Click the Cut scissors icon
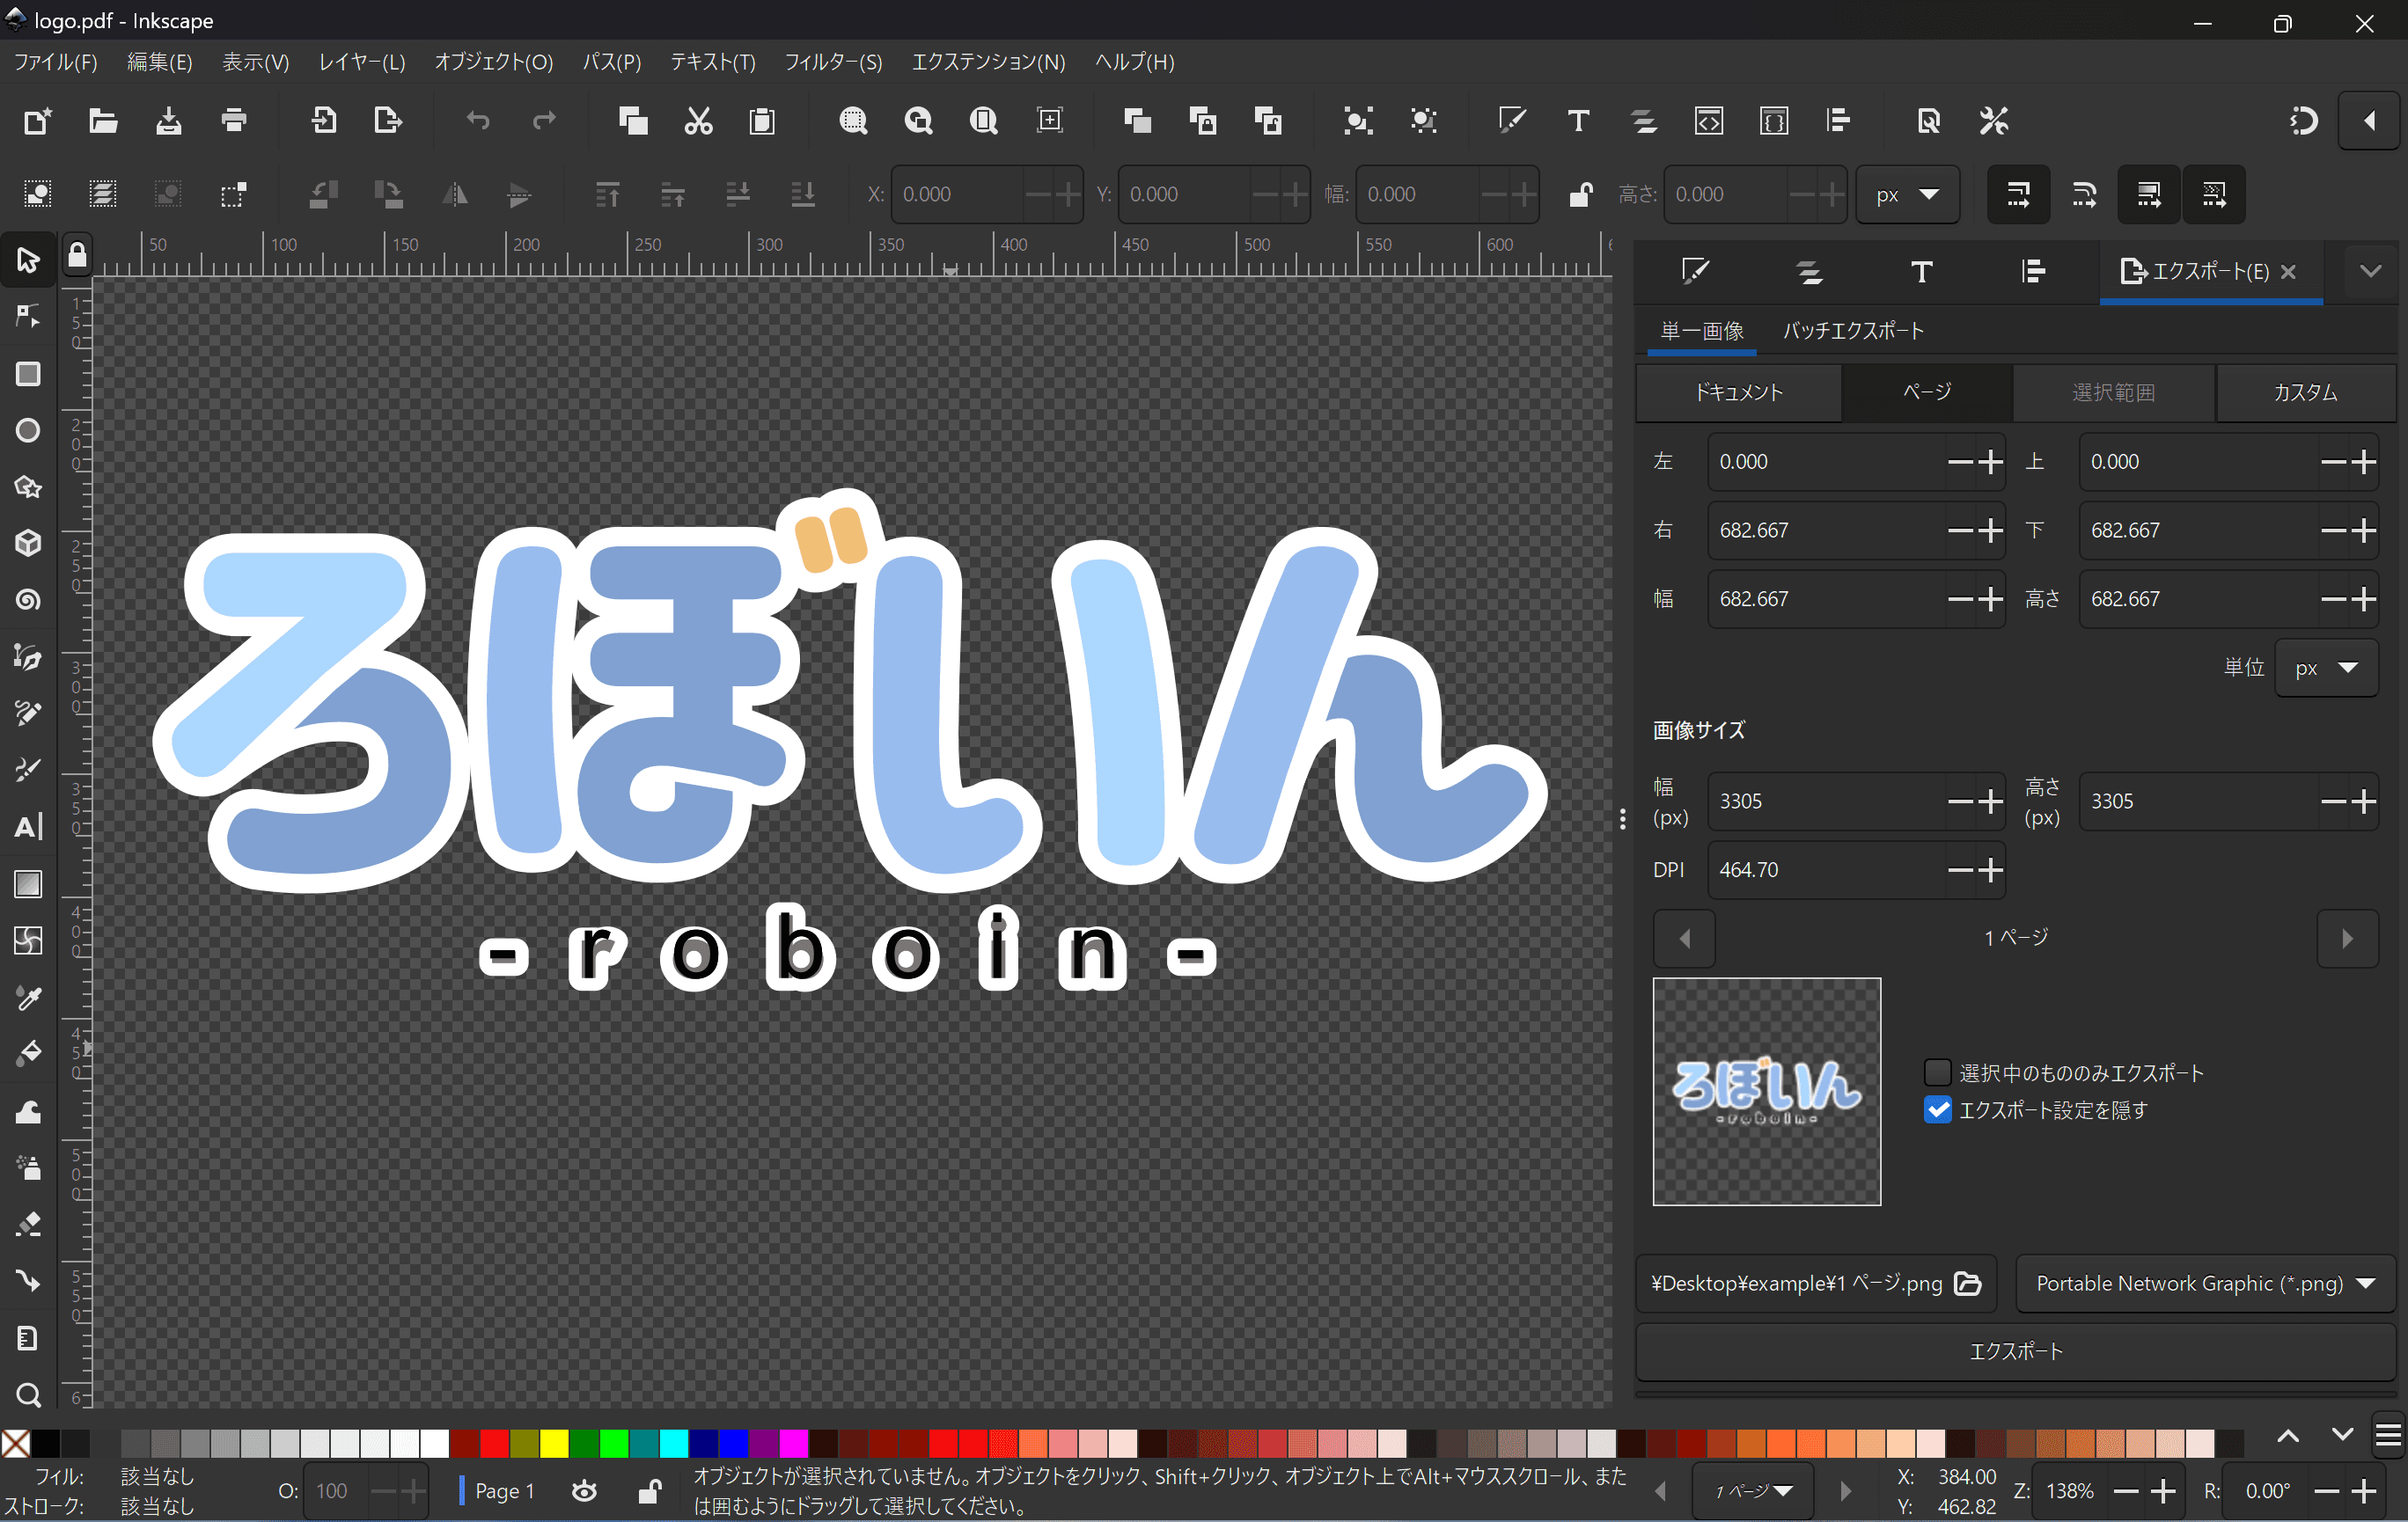The width and height of the screenshot is (2408, 1522). (x=698, y=121)
